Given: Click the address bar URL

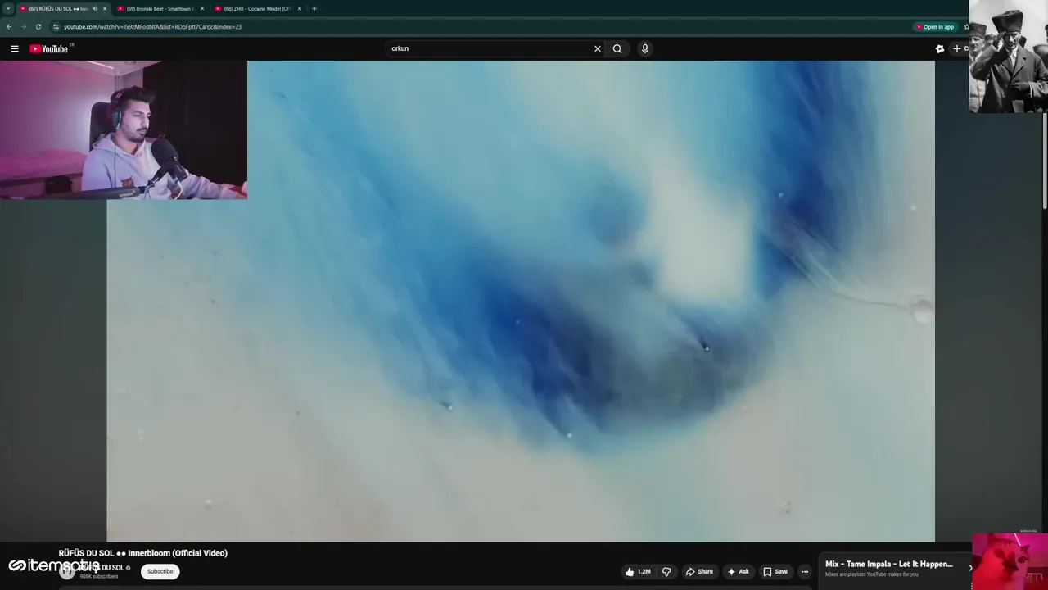Looking at the screenshot, I should pos(152,26).
